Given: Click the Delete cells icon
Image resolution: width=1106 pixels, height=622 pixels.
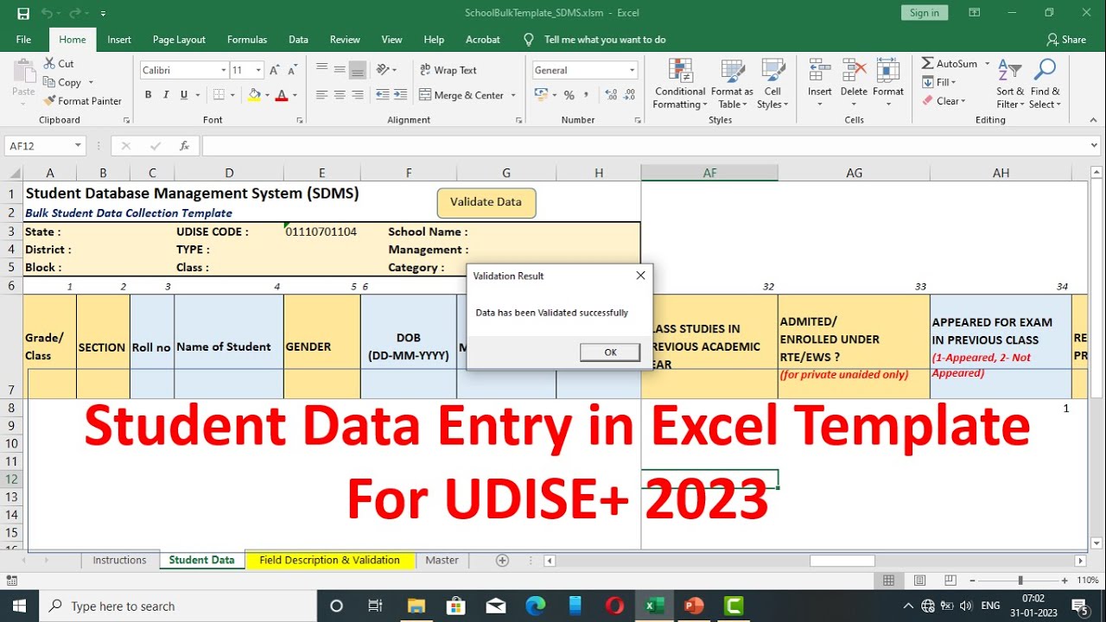Looking at the screenshot, I should point(854,72).
